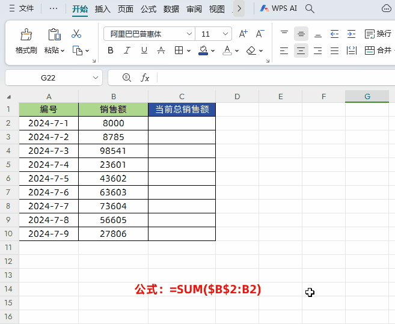Open the 文件 (File) menu
Image resolution: width=395 pixels, height=324 pixels.
click(22, 8)
